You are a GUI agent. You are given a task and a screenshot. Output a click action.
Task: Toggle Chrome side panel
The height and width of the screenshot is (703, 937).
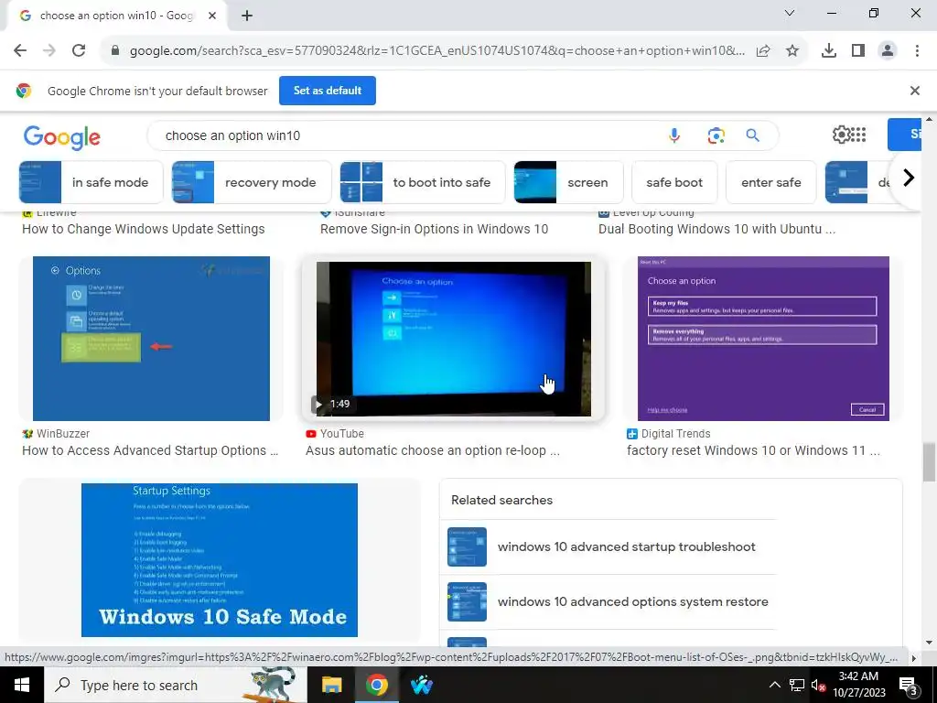click(858, 51)
